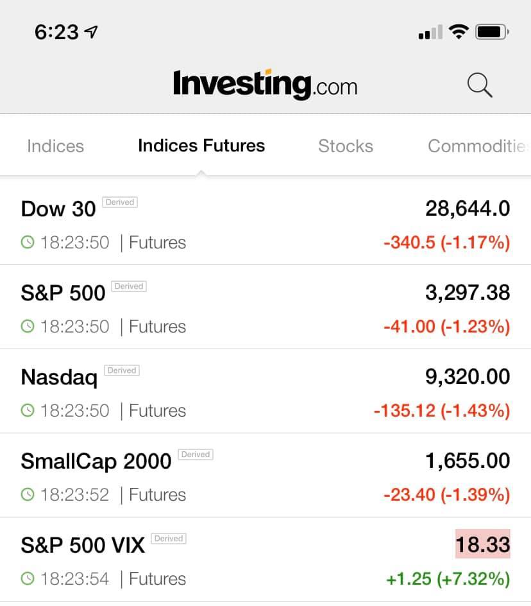Select the Indices Futures tab
The width and height of the screenshot is (531, 606).
pyautogui.click(x=201, y=146)
